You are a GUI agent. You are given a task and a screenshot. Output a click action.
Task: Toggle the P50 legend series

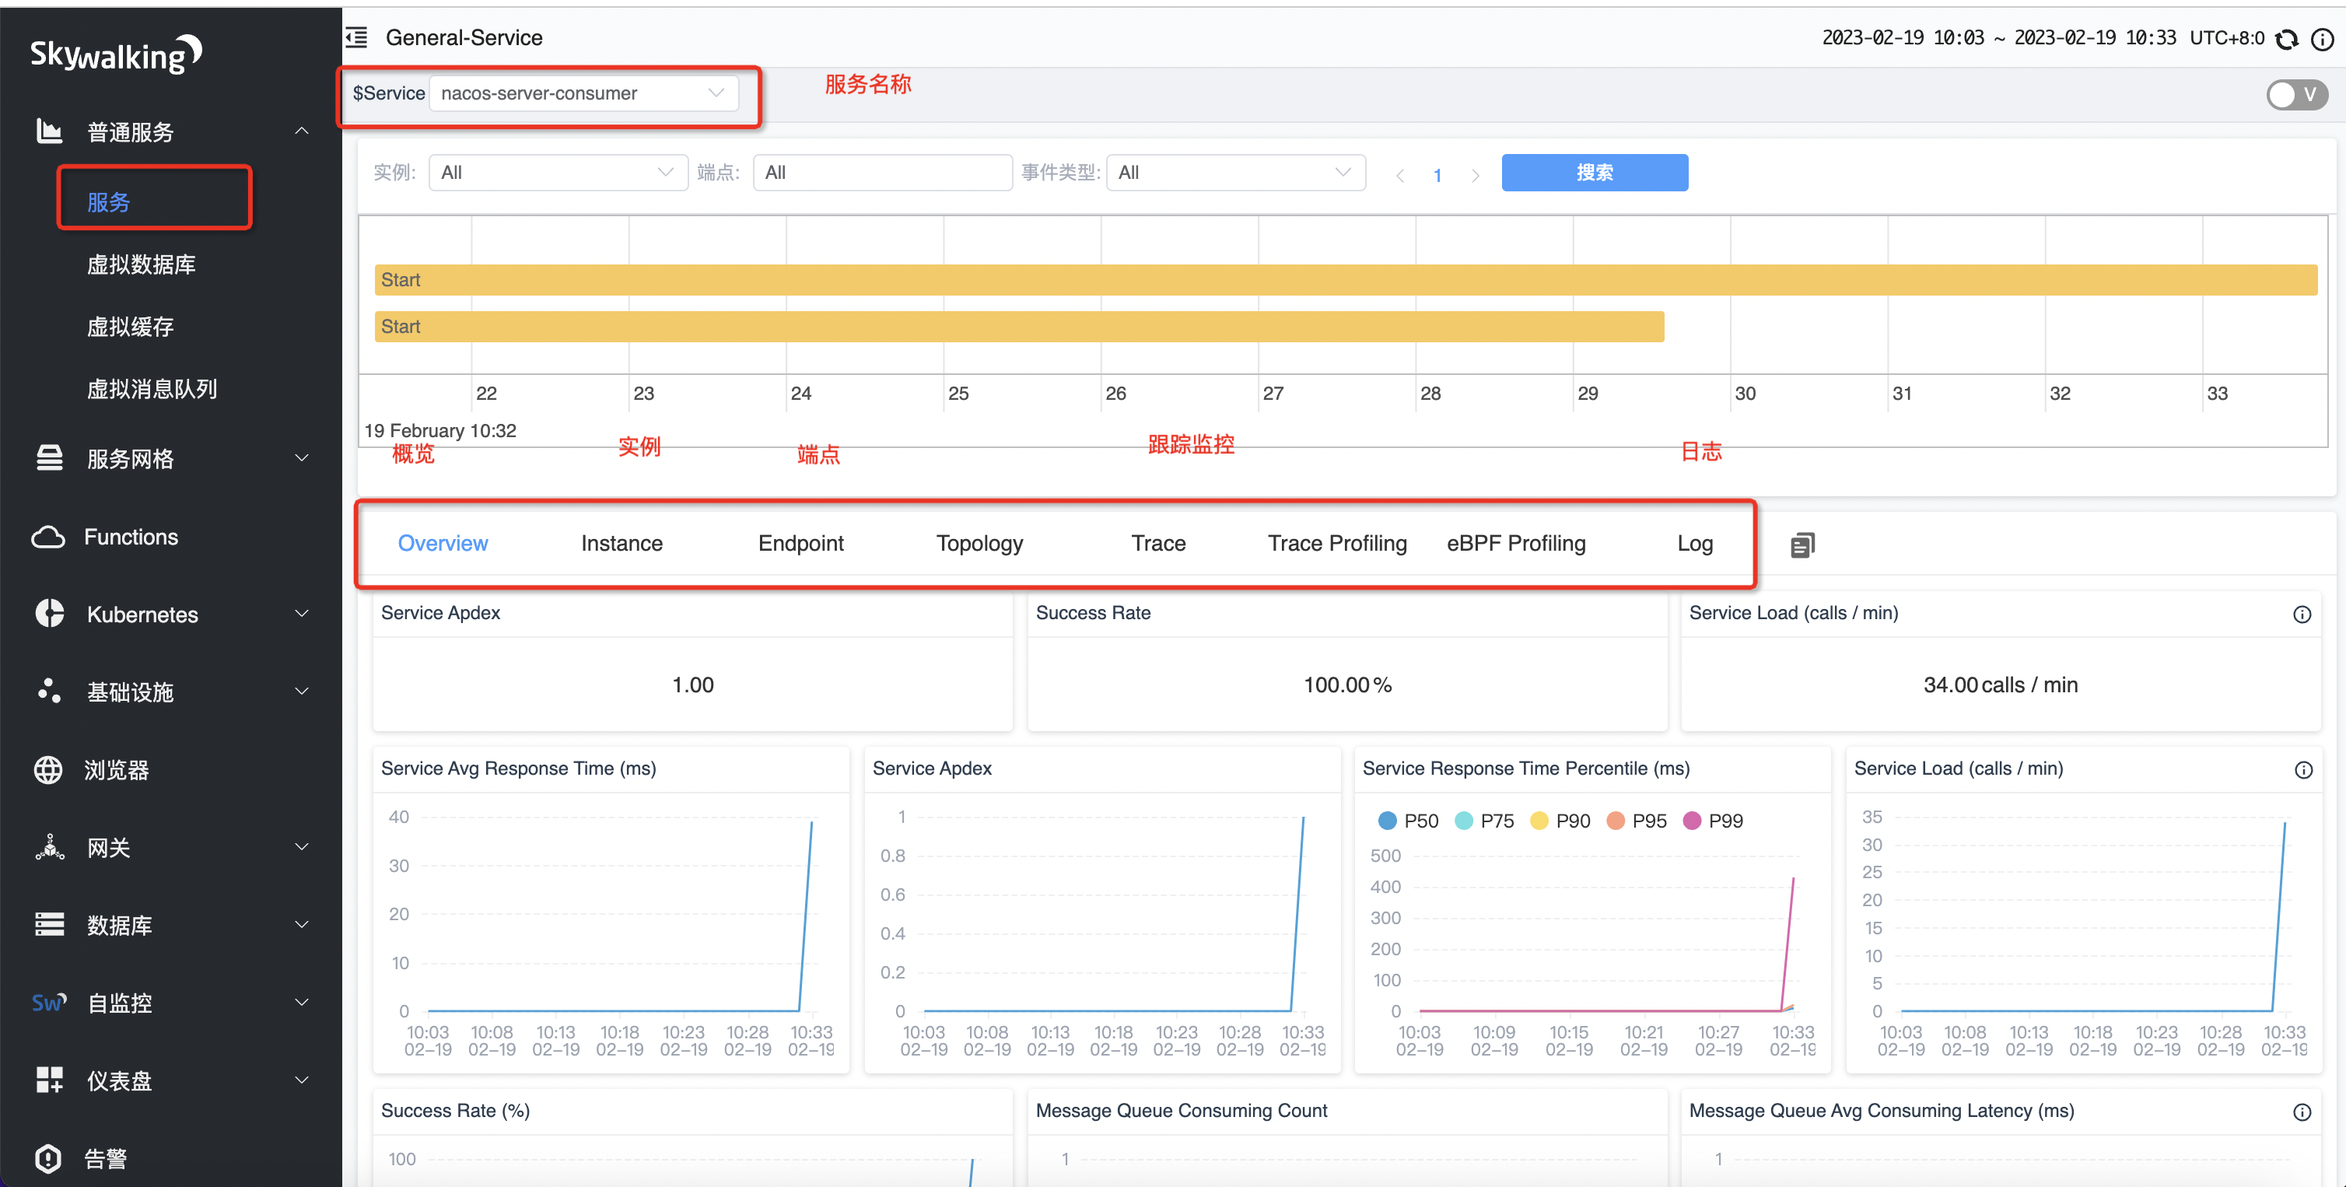tap(1408, 821)
